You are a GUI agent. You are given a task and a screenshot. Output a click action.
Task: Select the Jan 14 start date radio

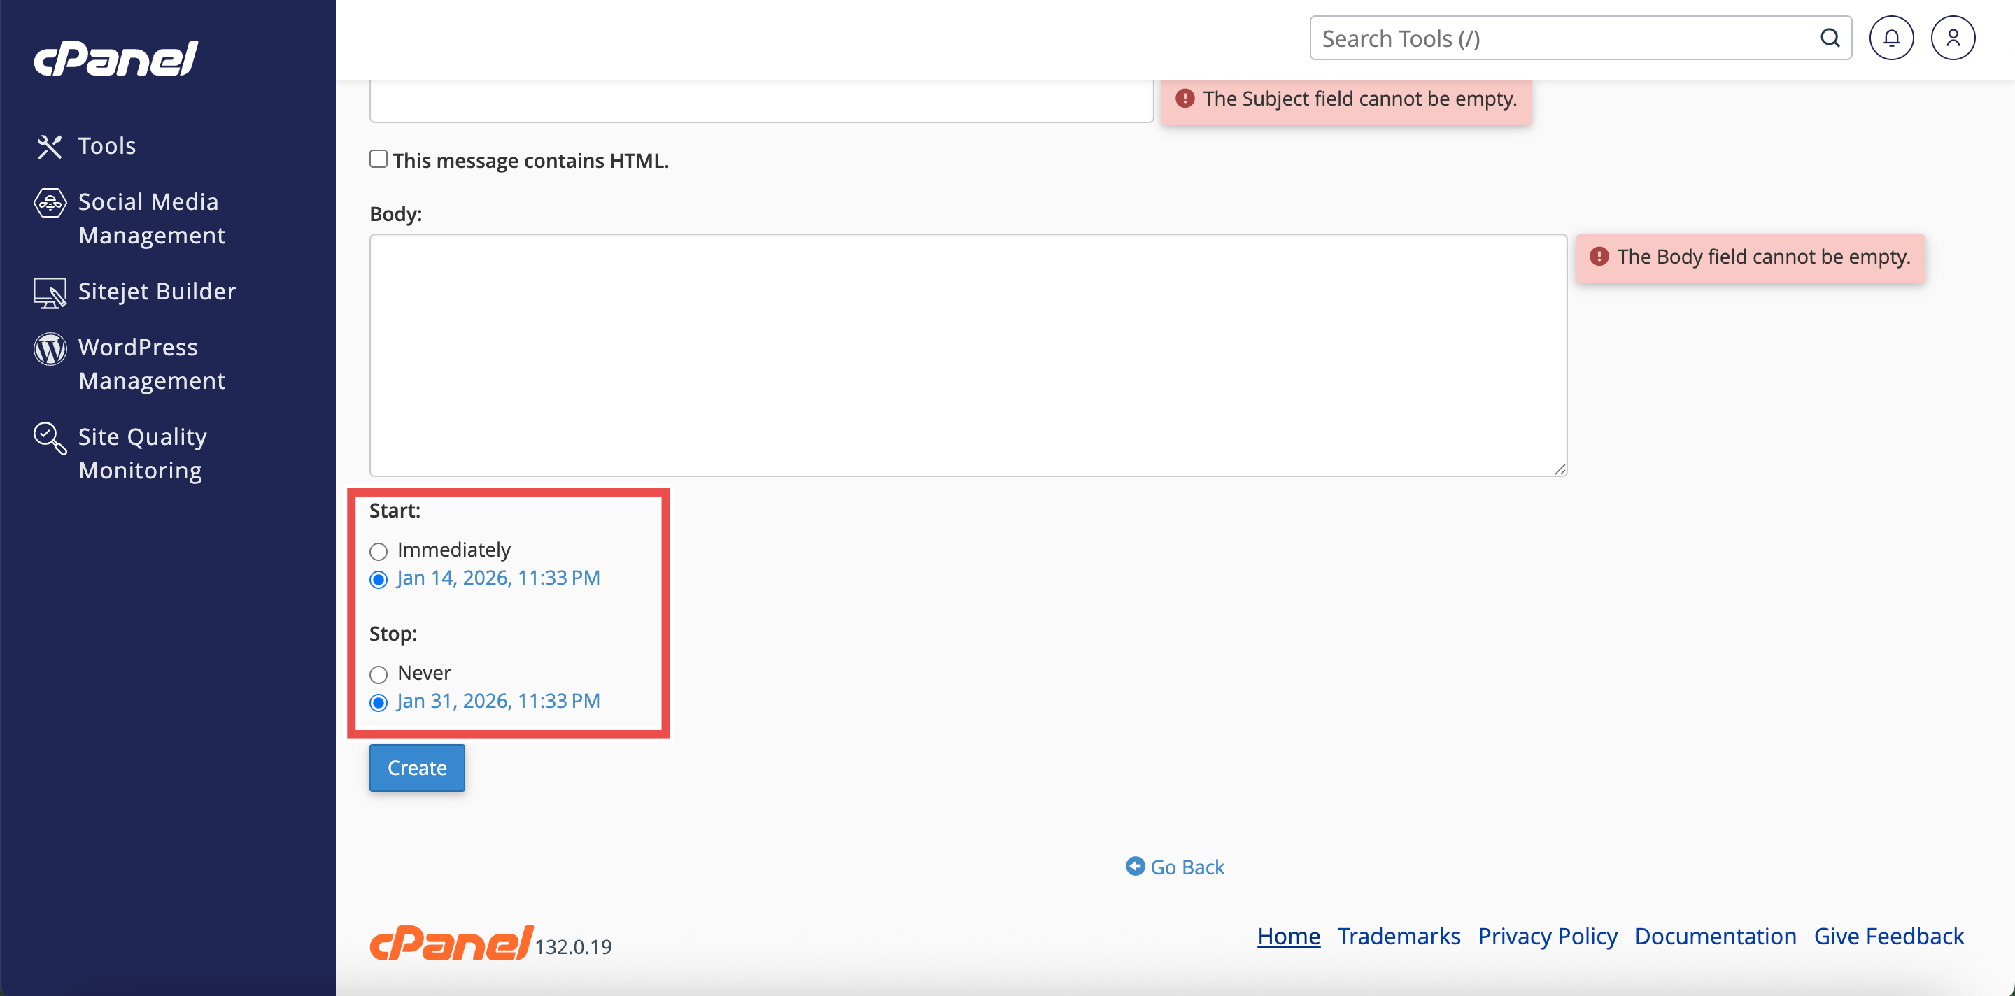[x=379, y=579]
